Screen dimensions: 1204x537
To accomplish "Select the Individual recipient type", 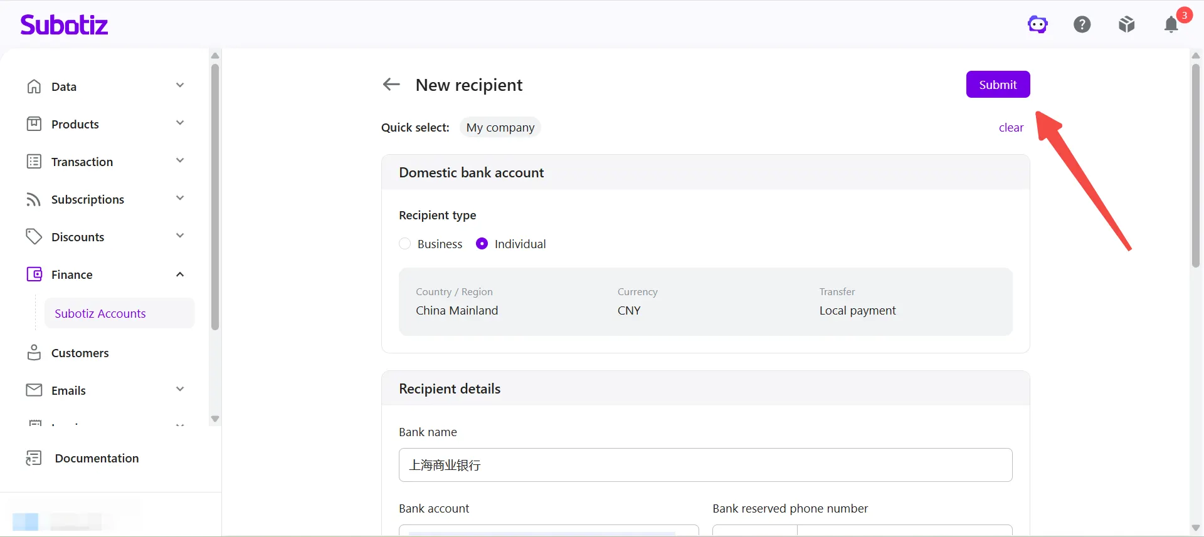I will (482, 244).
